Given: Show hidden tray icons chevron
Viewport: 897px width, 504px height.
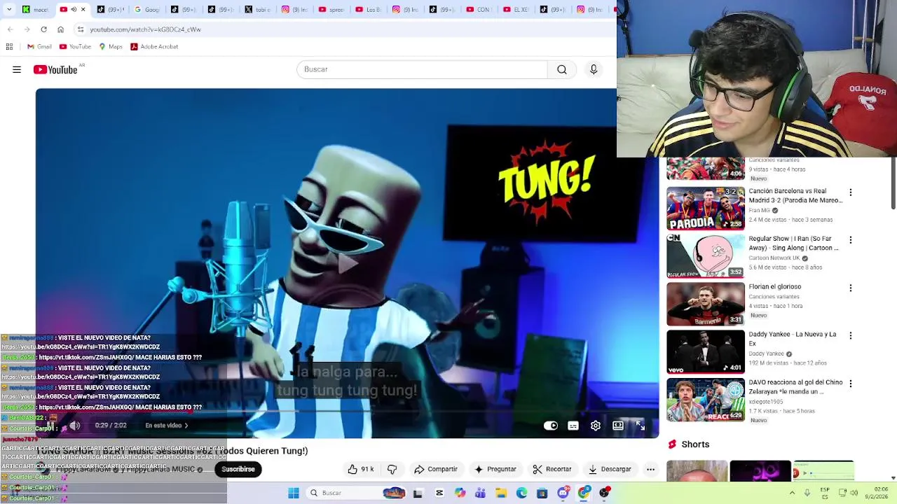Looking at the screenshot, I should (792, 493).
